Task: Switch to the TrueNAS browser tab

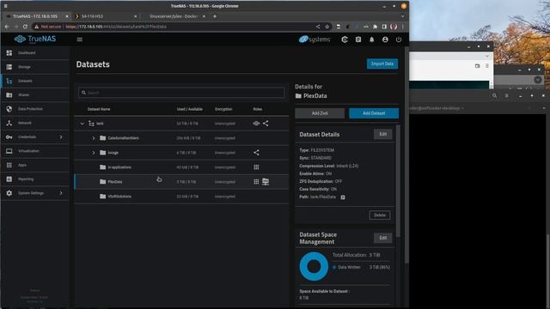Action: click(36, 16)
